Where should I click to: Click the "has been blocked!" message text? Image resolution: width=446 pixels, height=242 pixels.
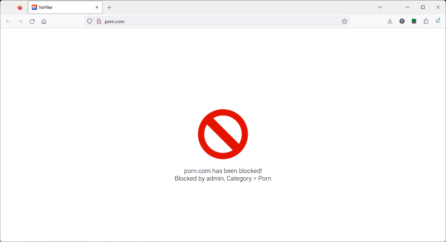click(x=223, y=171)
